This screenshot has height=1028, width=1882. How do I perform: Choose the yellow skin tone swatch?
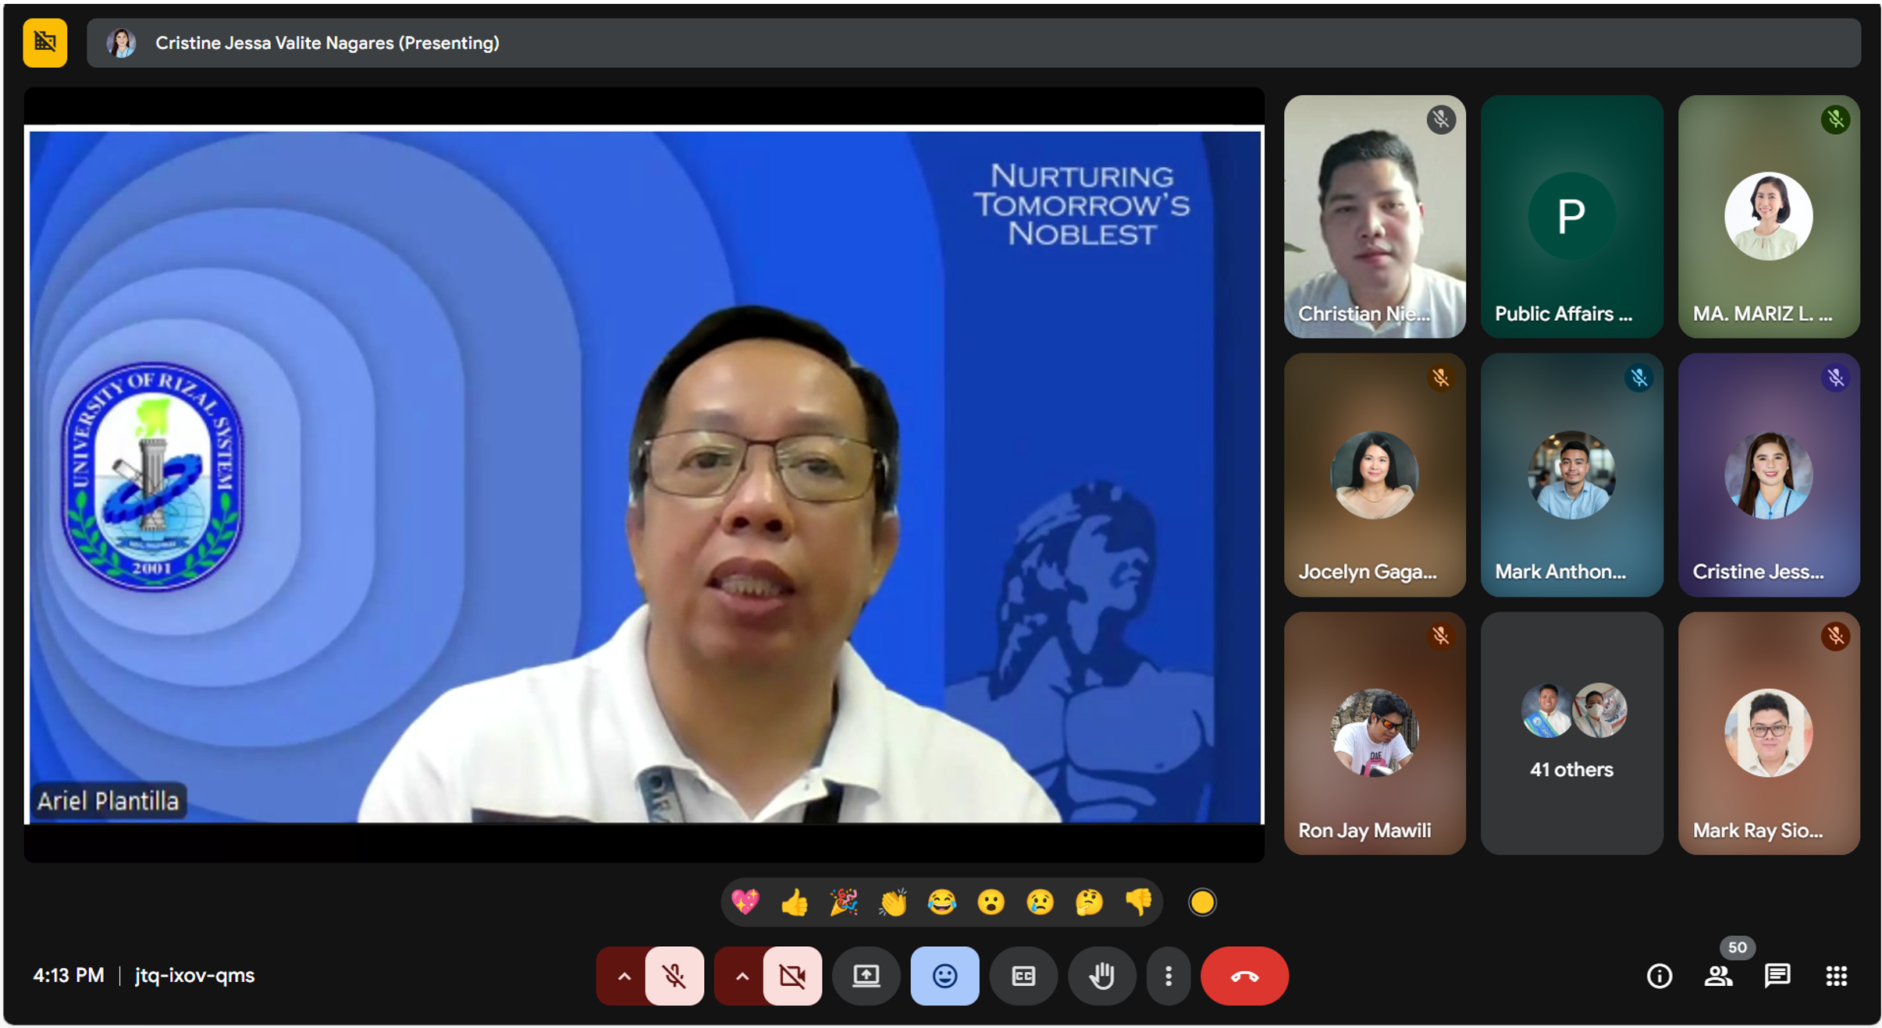[x=1201, y=902]
